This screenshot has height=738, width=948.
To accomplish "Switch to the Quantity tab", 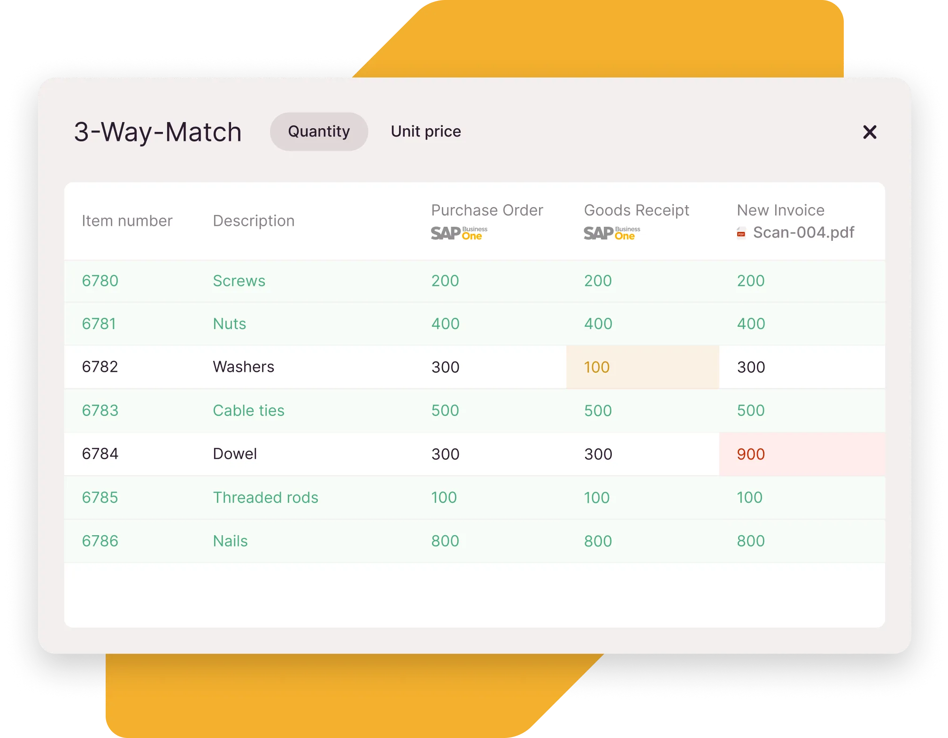I will click(318, 131).
